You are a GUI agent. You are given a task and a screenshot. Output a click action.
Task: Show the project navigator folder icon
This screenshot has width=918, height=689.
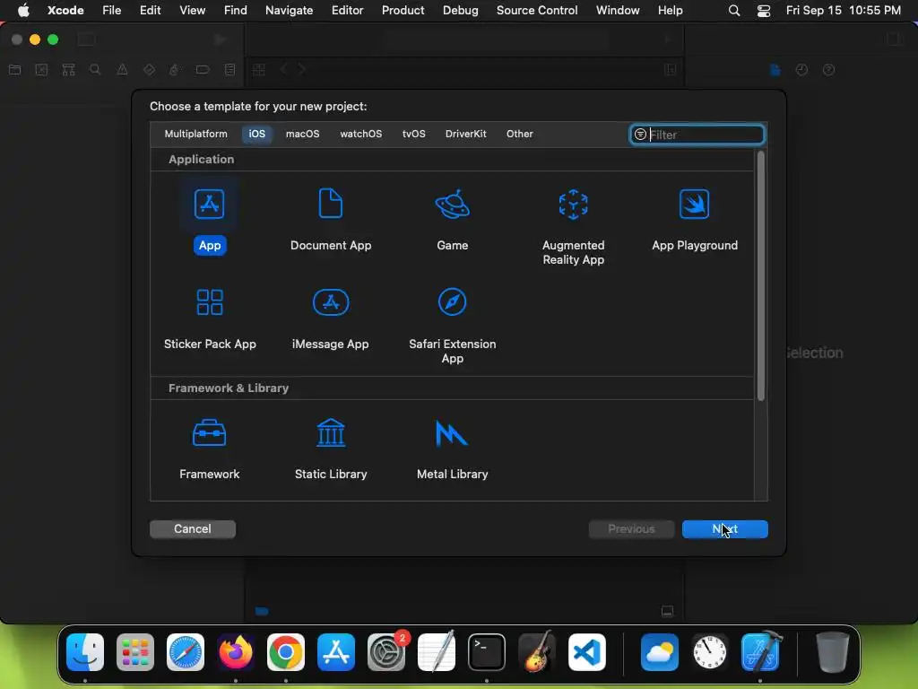tap(14, 70)
